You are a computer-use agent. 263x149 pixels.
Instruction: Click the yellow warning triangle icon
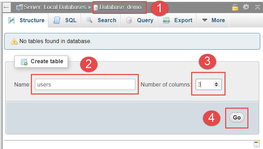[14, 41]
